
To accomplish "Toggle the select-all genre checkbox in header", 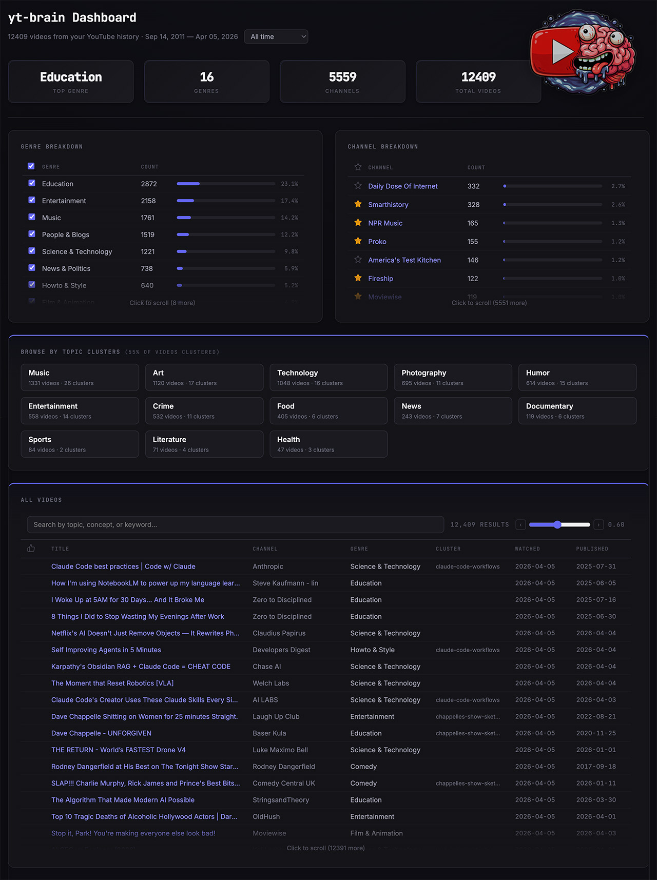I will click(x=31, y=166).
